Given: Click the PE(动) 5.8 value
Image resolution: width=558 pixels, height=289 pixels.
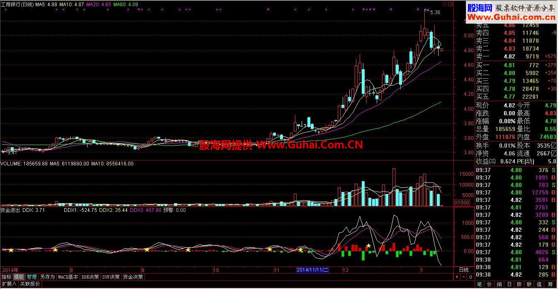Looking at the screenshot, I should pyautogui.click(x=552, y=161).
